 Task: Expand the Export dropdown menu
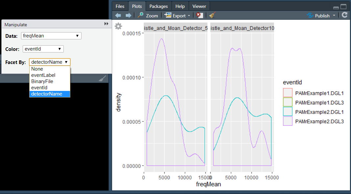pyautogui.click(x=189, y=16)
